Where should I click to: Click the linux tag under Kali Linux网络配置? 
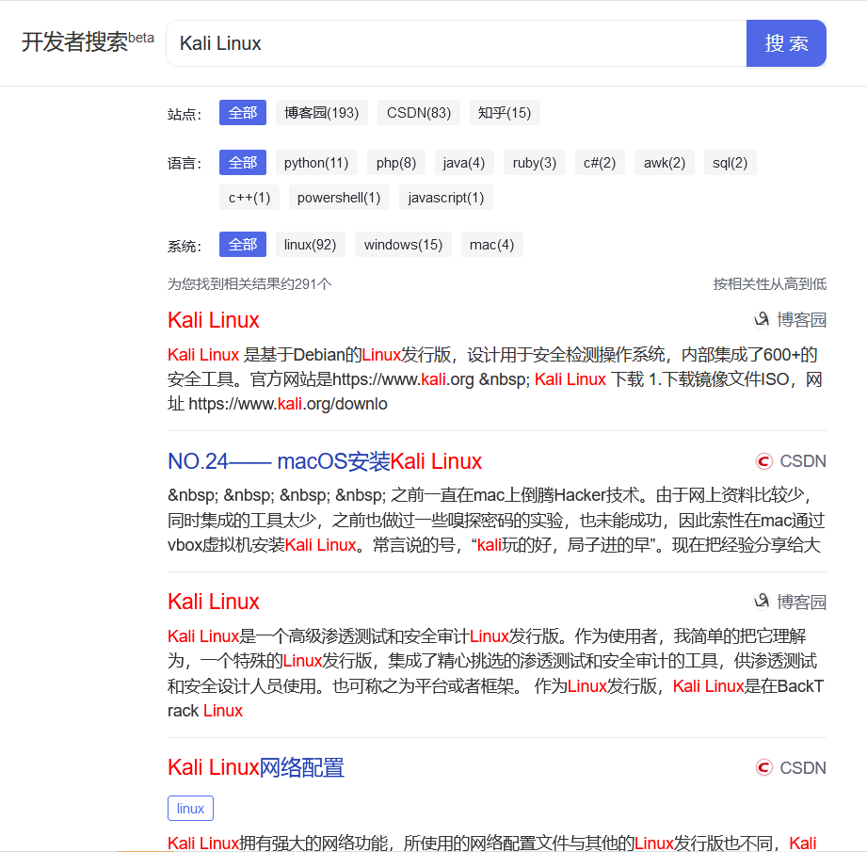(190, 809)
